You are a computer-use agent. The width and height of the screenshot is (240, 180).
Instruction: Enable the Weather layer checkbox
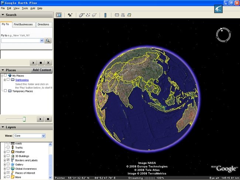tap(8, 152)
